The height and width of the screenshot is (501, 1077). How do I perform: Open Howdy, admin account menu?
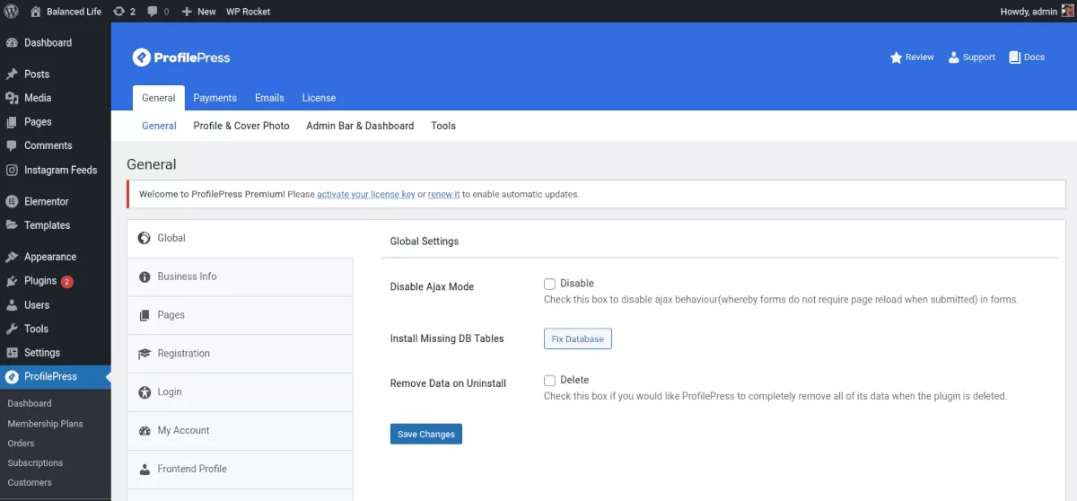tap(1037, 12)
